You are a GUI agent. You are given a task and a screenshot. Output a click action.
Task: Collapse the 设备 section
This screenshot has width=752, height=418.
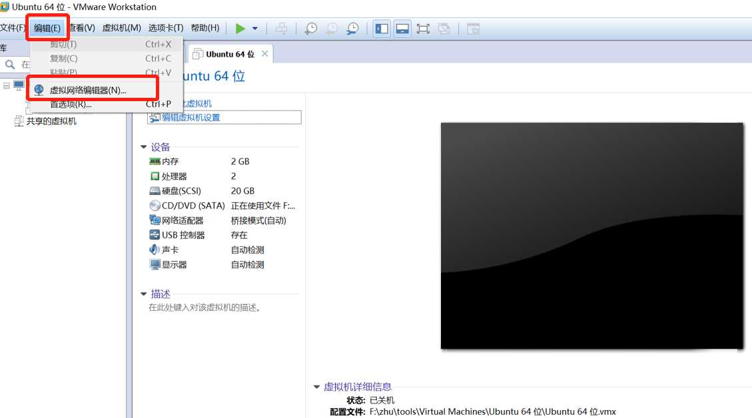click(143, 147)
